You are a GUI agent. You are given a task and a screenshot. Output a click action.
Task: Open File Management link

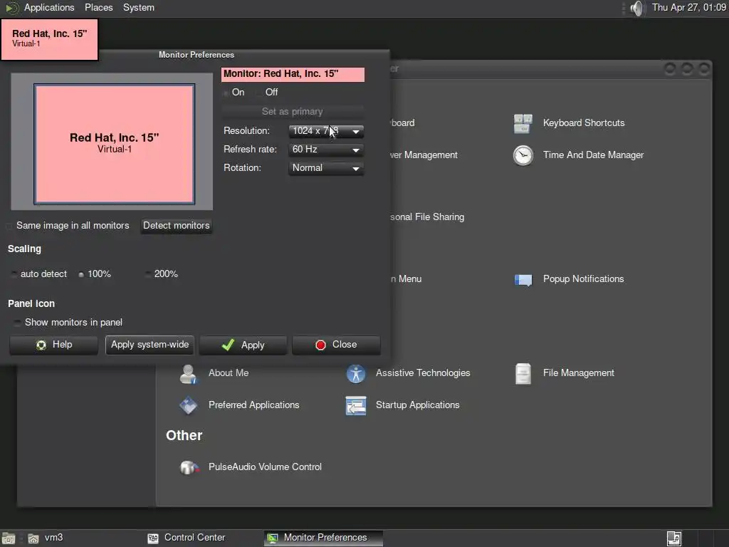click(x=579, y=373)
